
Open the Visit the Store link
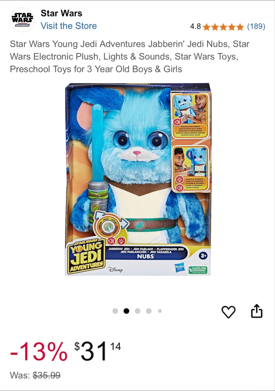[69, 26]
